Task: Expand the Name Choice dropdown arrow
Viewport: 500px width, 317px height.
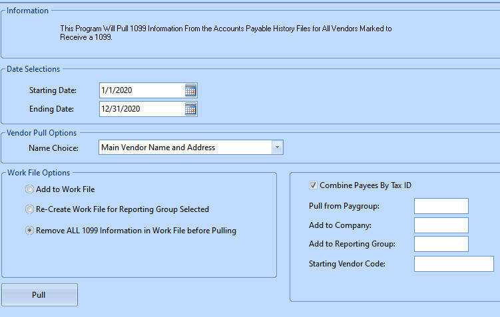Action: [277, 148]
